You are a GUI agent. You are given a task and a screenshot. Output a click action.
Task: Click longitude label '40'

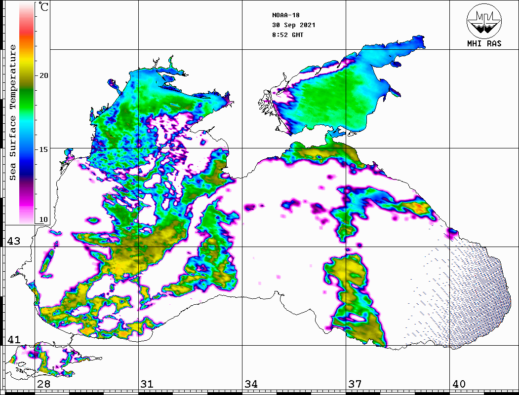tap(459, 384)
